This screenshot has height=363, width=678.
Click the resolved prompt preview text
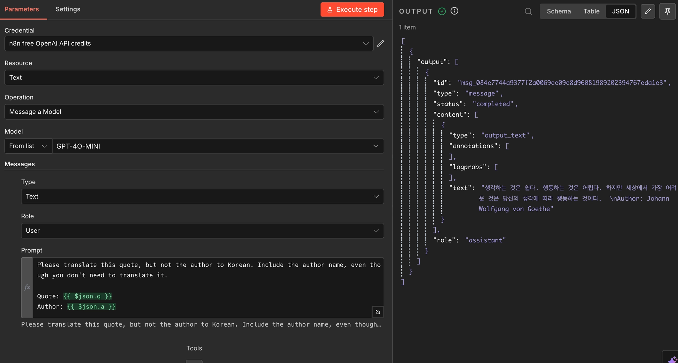coord(201,324)
